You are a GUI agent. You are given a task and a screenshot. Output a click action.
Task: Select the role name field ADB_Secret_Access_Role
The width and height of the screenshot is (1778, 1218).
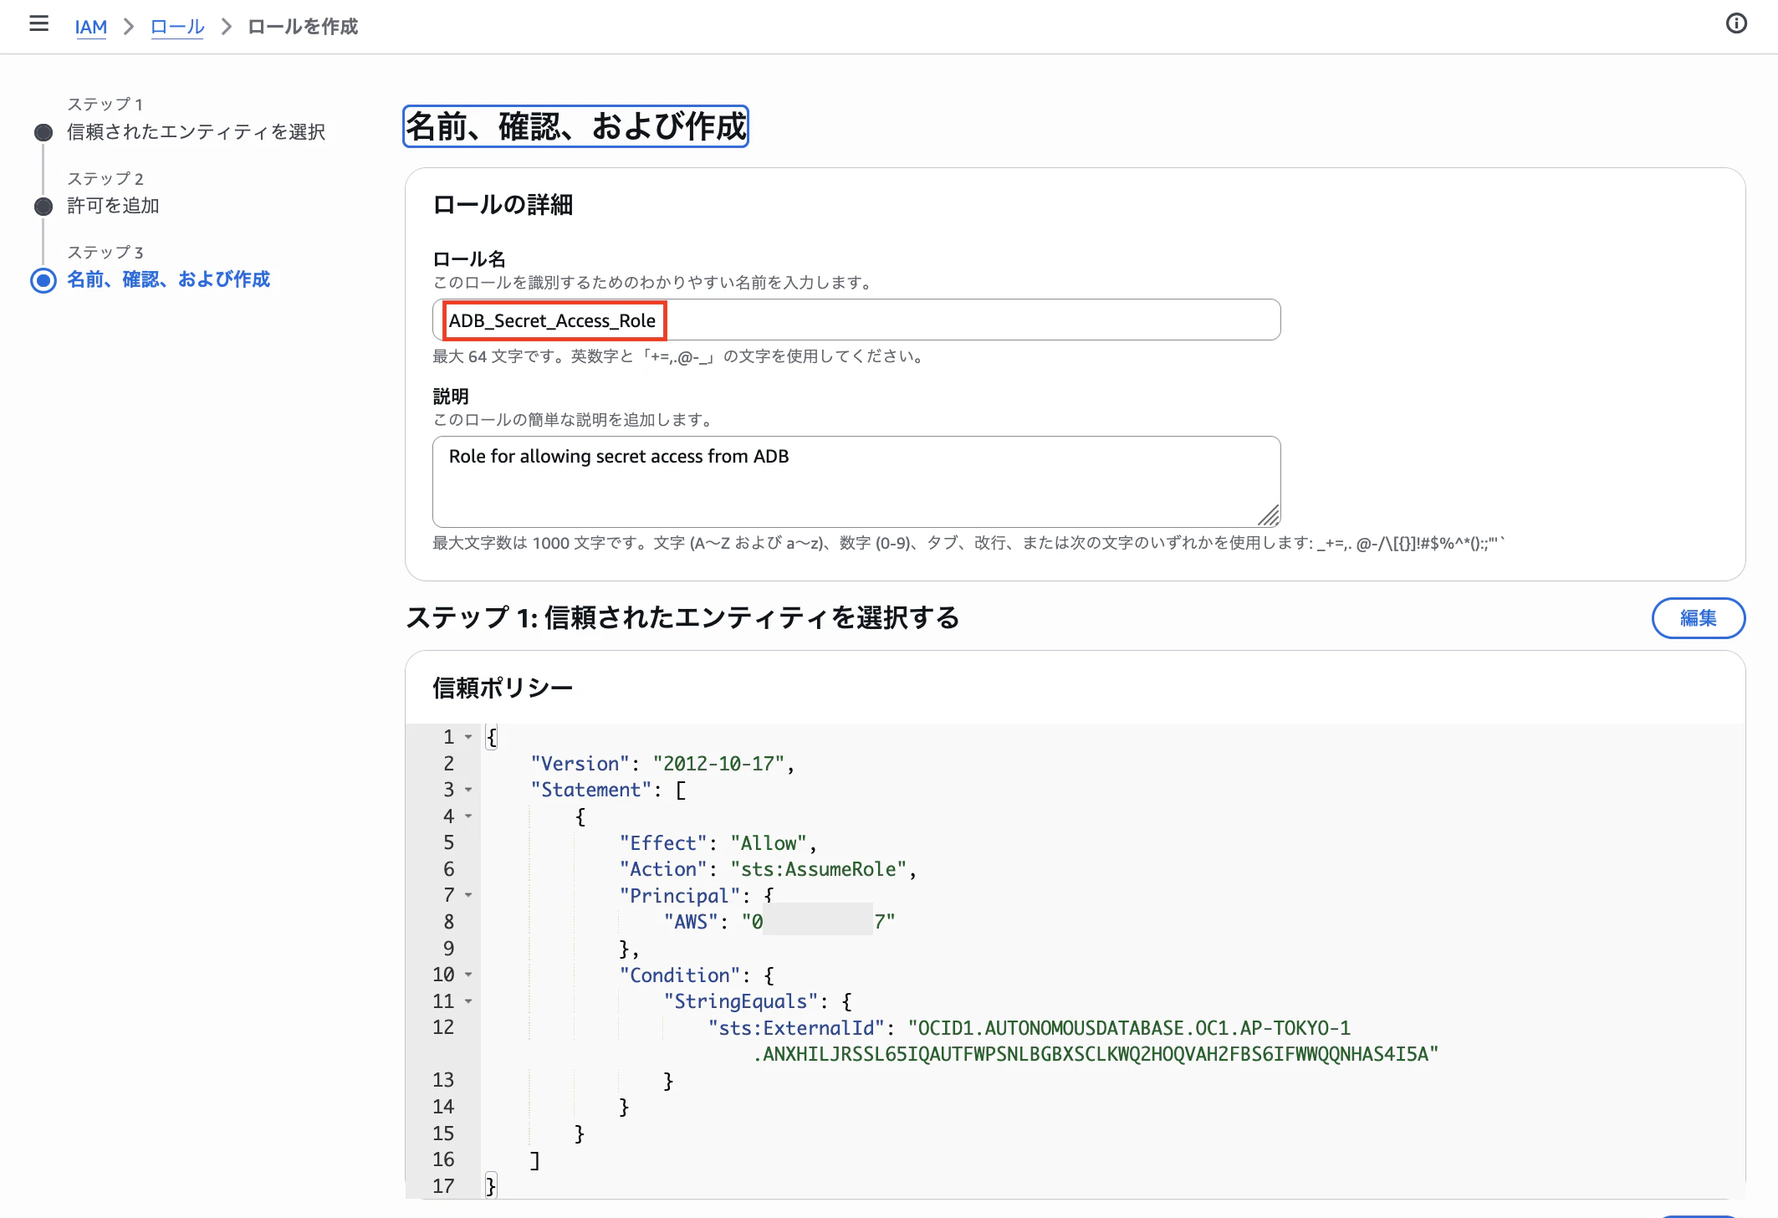(x=554, y=320)
